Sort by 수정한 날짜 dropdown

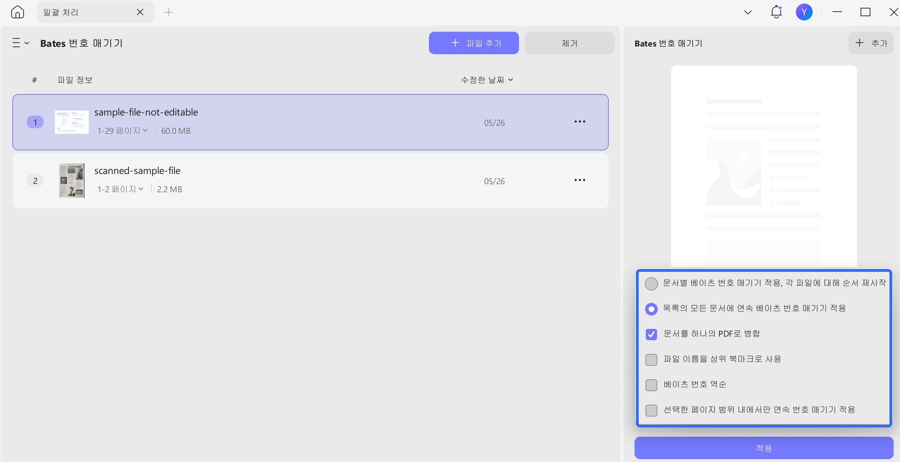[x=487, y=80]
